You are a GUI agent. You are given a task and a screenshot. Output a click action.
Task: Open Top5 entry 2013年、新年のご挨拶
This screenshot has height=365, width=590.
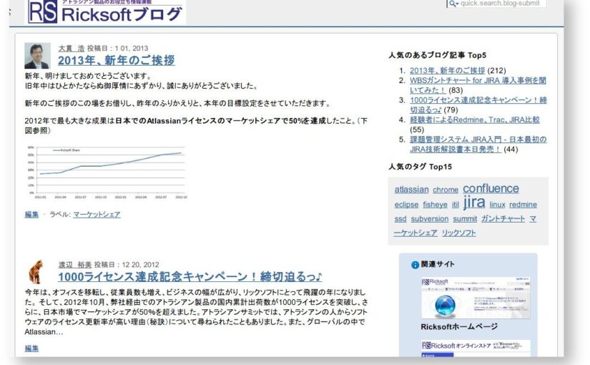pos(448,70)
